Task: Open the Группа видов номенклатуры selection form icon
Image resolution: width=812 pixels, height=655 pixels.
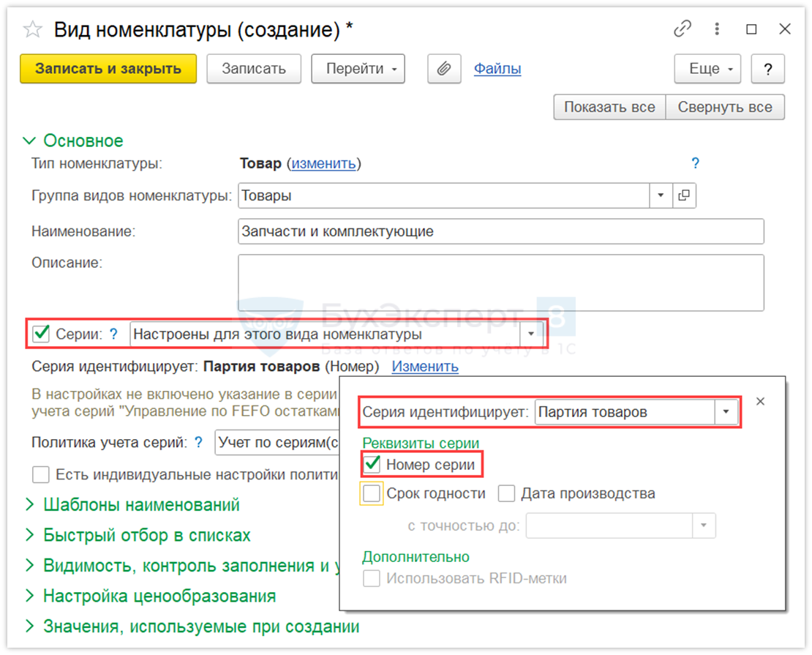Action: (x=684, y=195)
